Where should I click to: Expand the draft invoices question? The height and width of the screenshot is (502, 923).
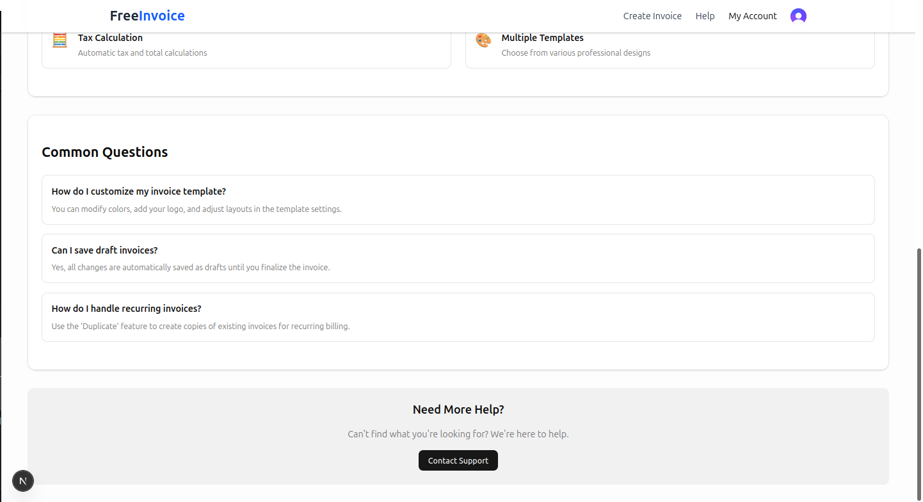tap(458, 258)
